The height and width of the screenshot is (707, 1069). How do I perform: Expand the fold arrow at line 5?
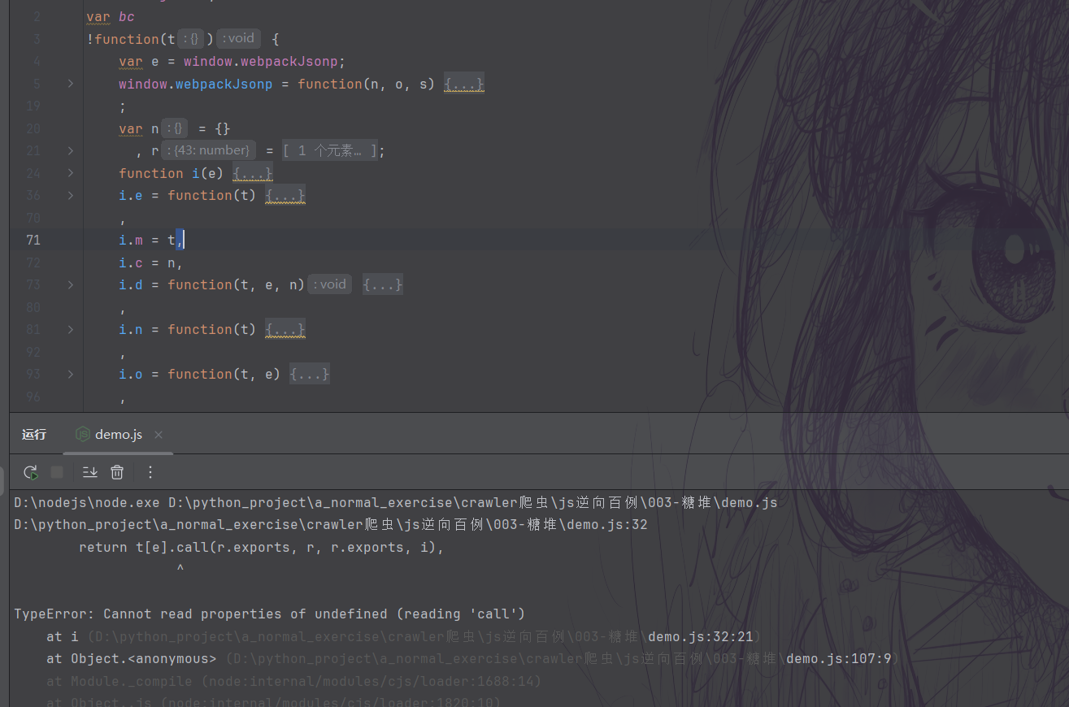[71, 84]
